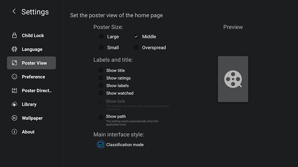The width and height of the screenshot is (298, 167).
Task: Click the back arrow next to Settings
Action: pyautogui.click(x=14, y=12)
